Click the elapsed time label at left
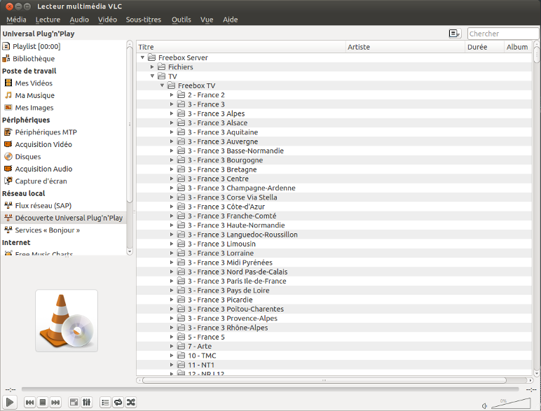This screenshot has height=411, width=541. point(11,389)
